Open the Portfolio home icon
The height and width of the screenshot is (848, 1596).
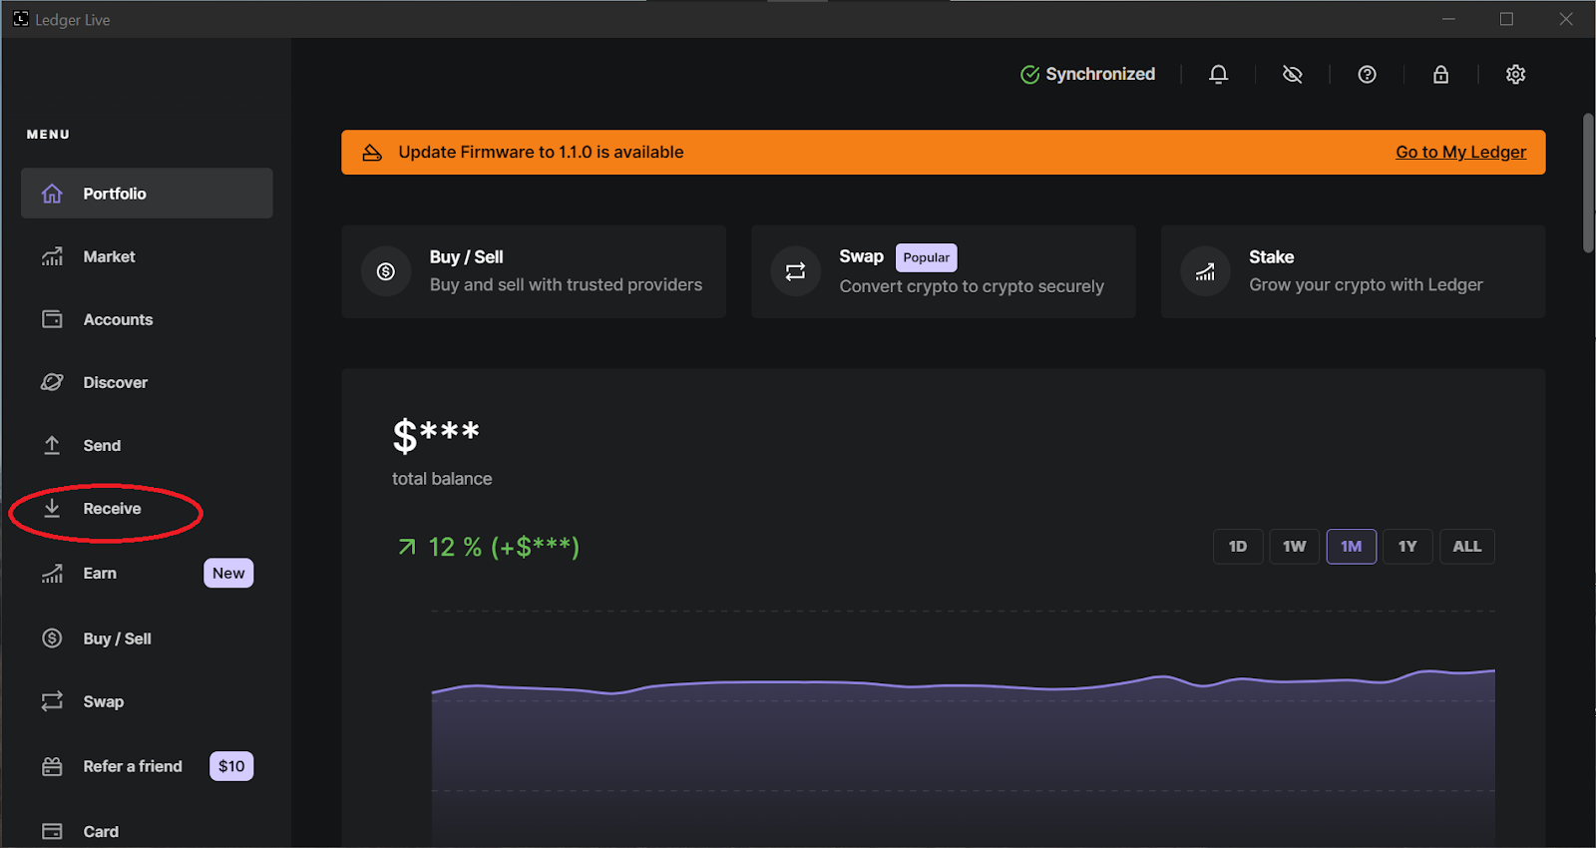point(52,194)
